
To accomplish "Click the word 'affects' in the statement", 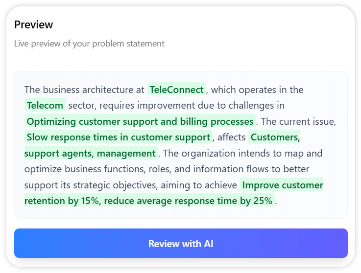I will tap(231, 137).
